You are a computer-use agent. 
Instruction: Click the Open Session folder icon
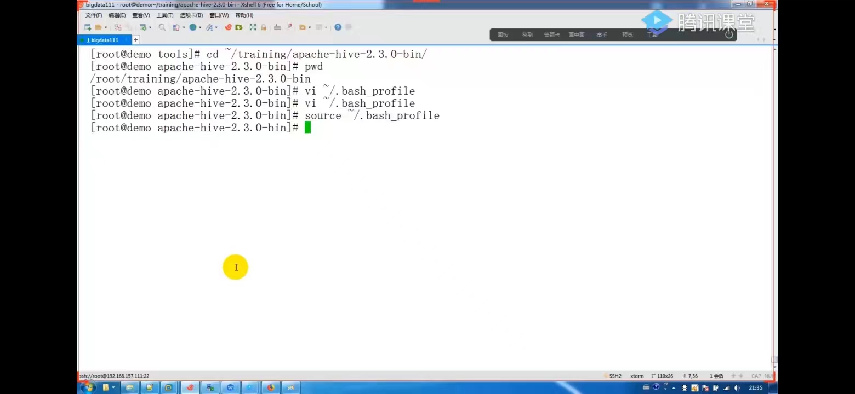[98, 27]
